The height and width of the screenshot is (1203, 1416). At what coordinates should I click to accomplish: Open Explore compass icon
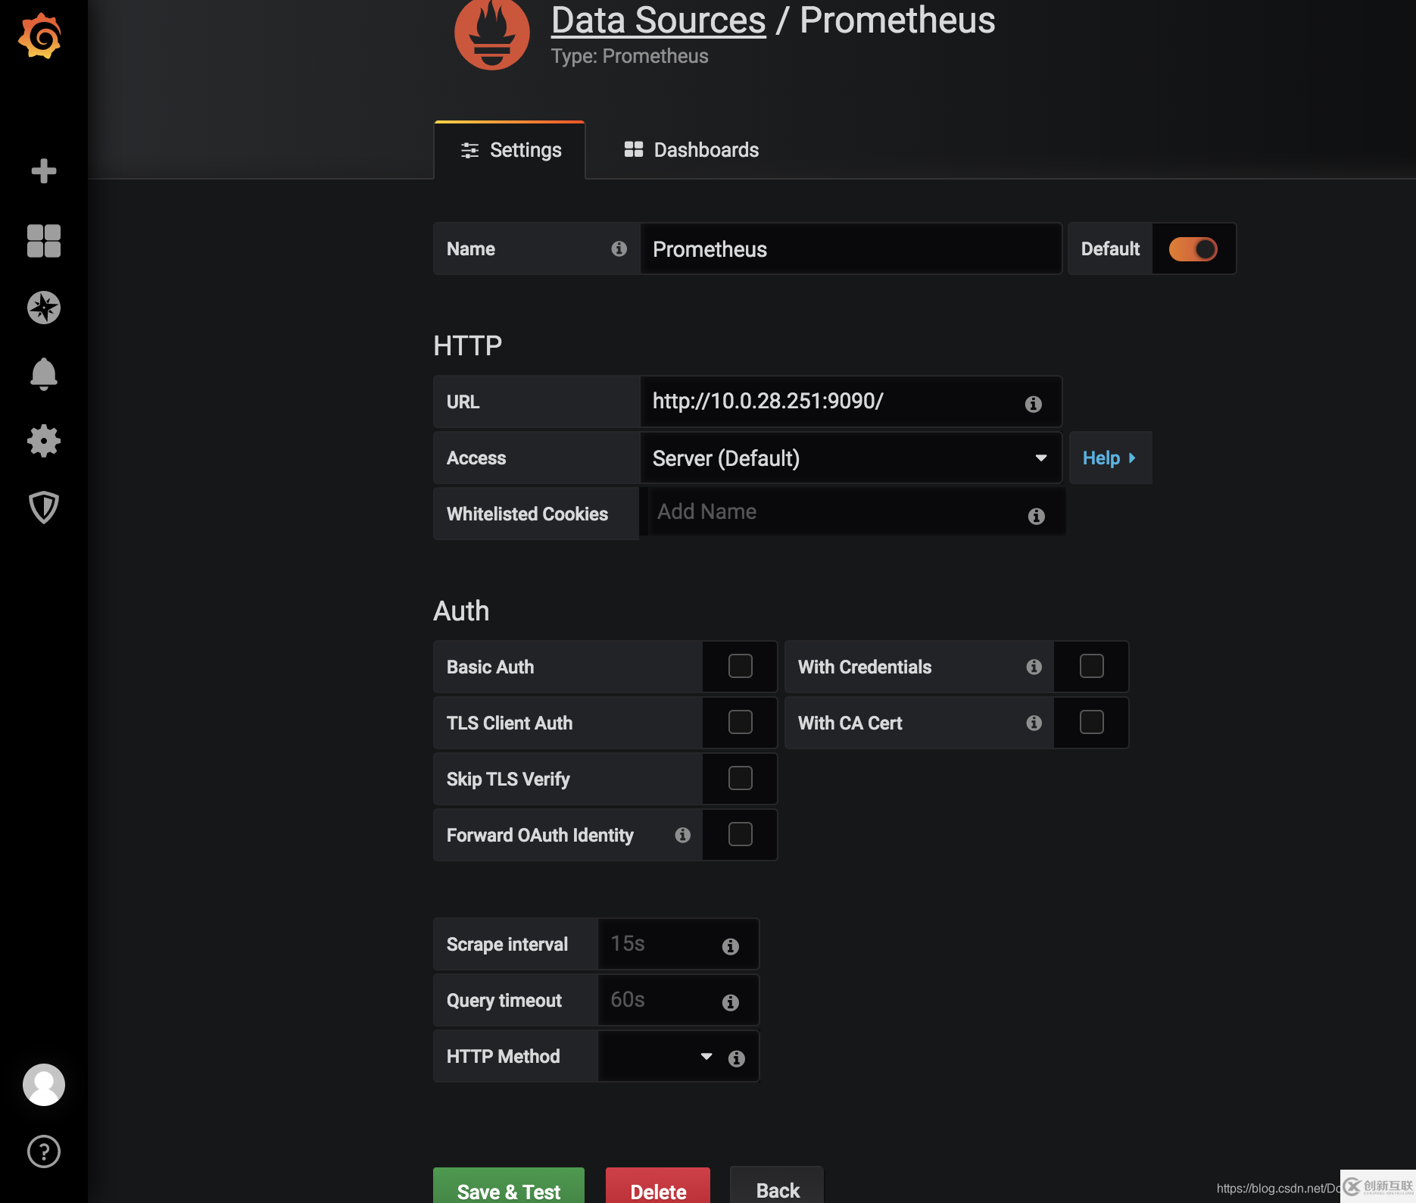click(x=44, y=308)
